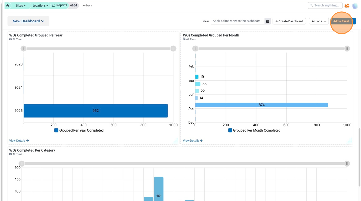Select the Reports tab
This screenshot has width=361, height=201.
(x=60, y=5)
